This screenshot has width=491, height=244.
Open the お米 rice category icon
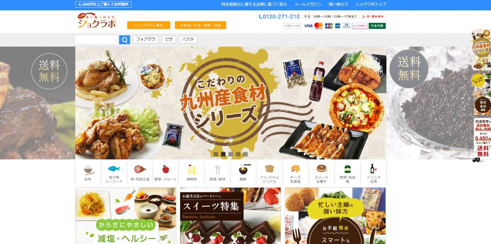click(88, 173)
